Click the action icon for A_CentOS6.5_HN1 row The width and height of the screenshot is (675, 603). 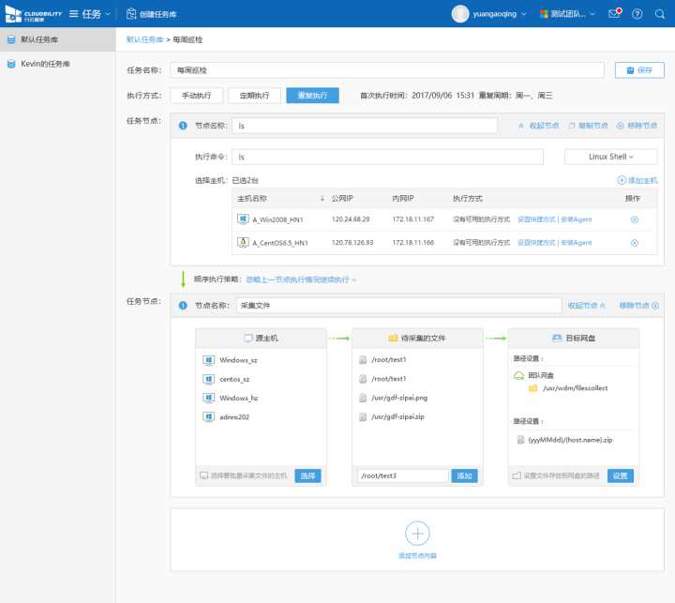click(x=634, y=243)
